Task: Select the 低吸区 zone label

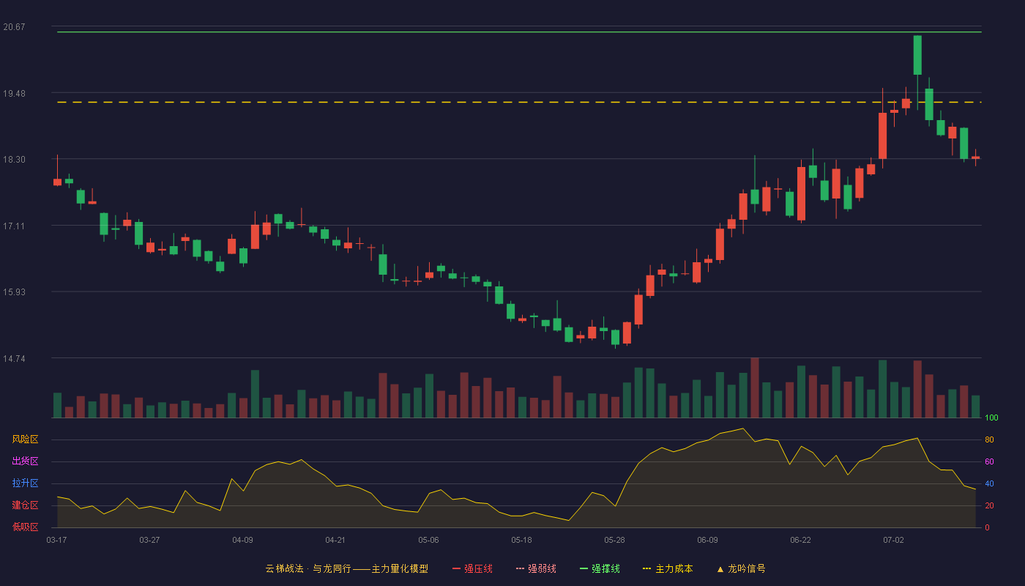Action: click(x=26, y=527)
